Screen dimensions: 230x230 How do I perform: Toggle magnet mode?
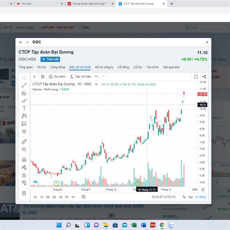pos(24,159)
